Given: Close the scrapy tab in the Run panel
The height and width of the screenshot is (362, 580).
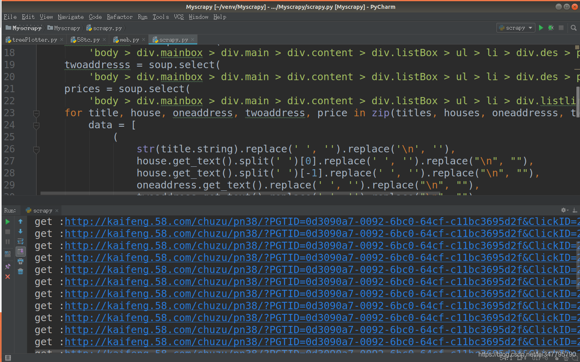Looking at the screenshot, I should (57, 210).
